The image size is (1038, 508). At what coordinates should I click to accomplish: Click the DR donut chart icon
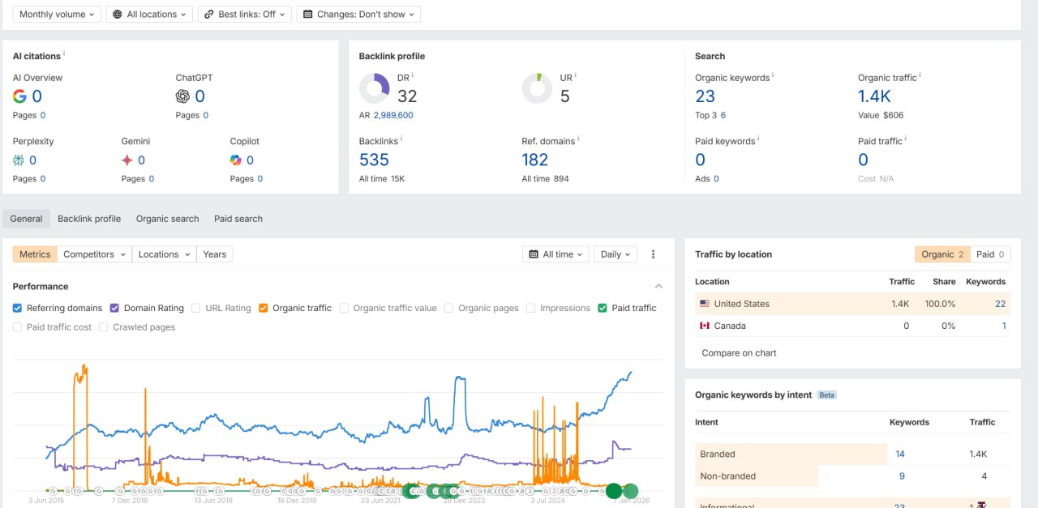(x=375, y=88)
